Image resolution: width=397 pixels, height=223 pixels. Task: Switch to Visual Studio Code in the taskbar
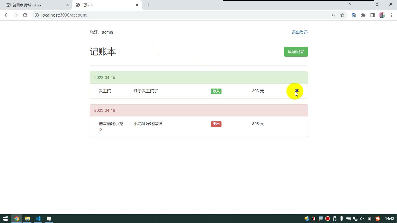(38, 219)
